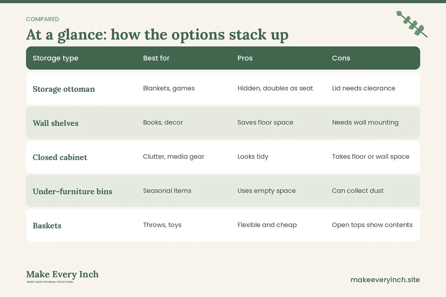446x297 pixels.
Task: Click the "Baskets" row title
Action: [x=47, y=226]
